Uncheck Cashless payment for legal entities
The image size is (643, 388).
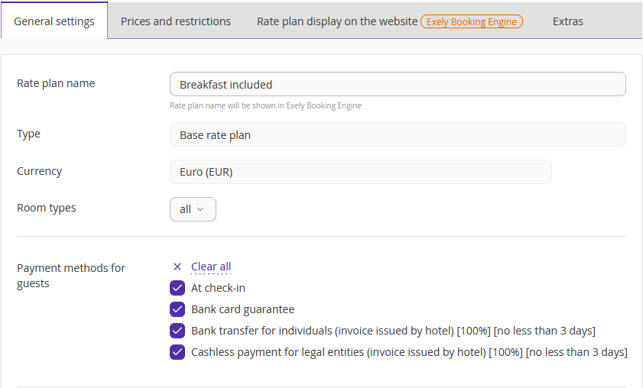click(x=177, y=352)
